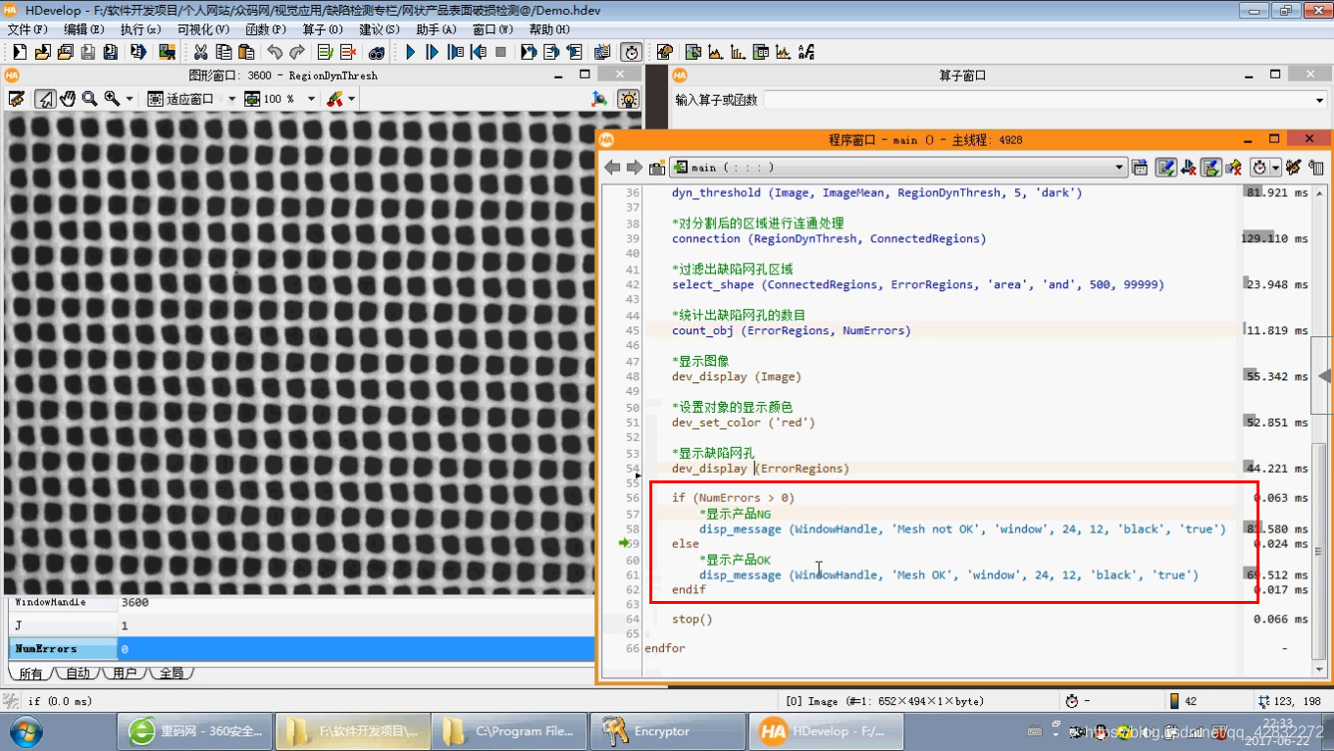This screenshot has height=751, width=1334.
Task: Step over single line button
Action: click(x=433, y=52)
